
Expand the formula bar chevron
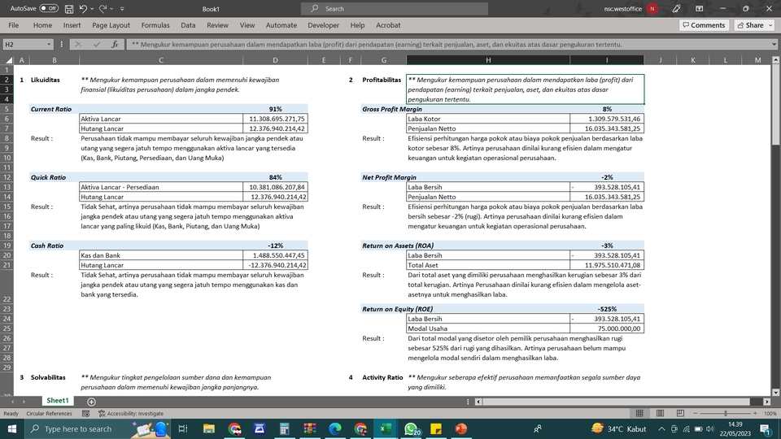774,44
